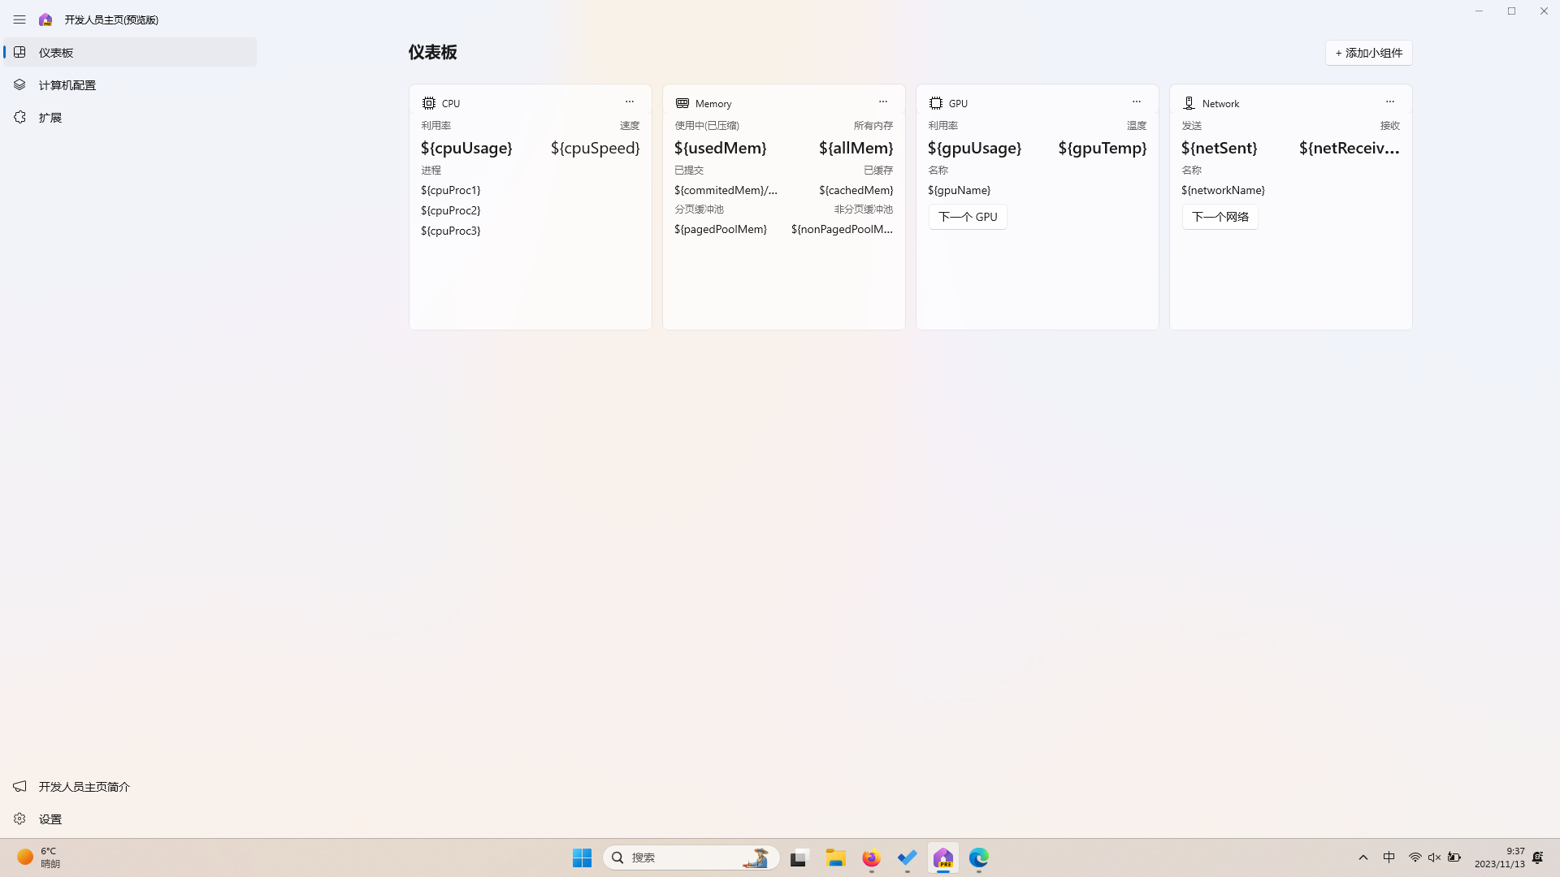Viewport: 1560px width, 877px height.
Task: Expand hidden icons in the system tray
Action: (x=1363, y=857)
